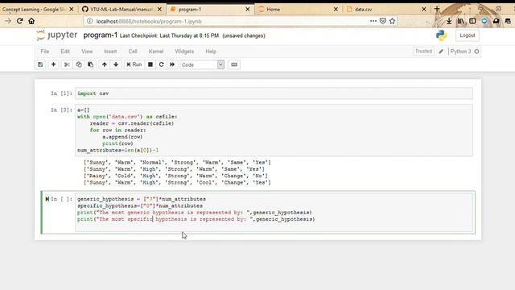Save and checkpoint the notebook

40,64
